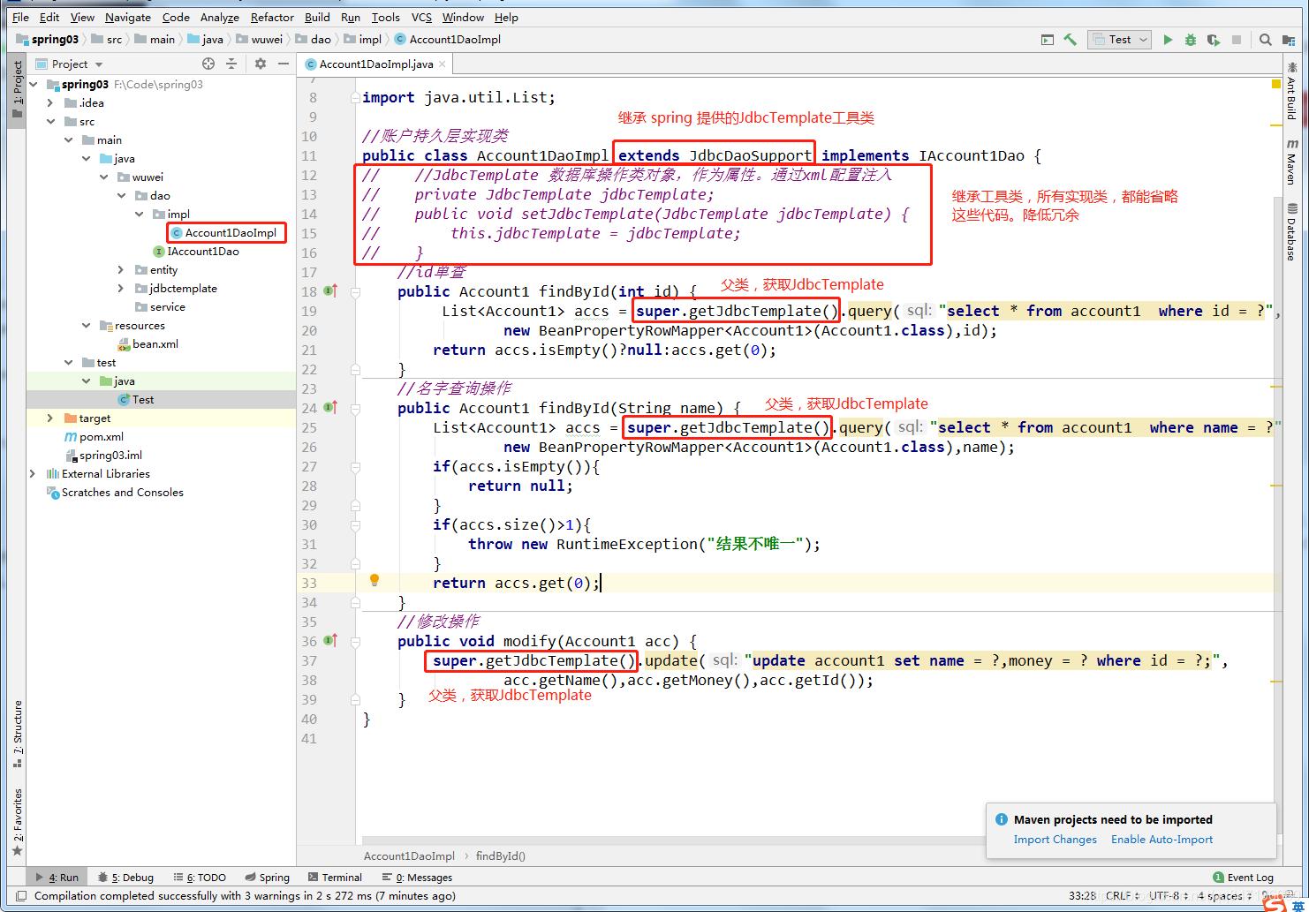Expand External Libraries node
This screenshot has width=1309, height=912.
click(33, 474)
